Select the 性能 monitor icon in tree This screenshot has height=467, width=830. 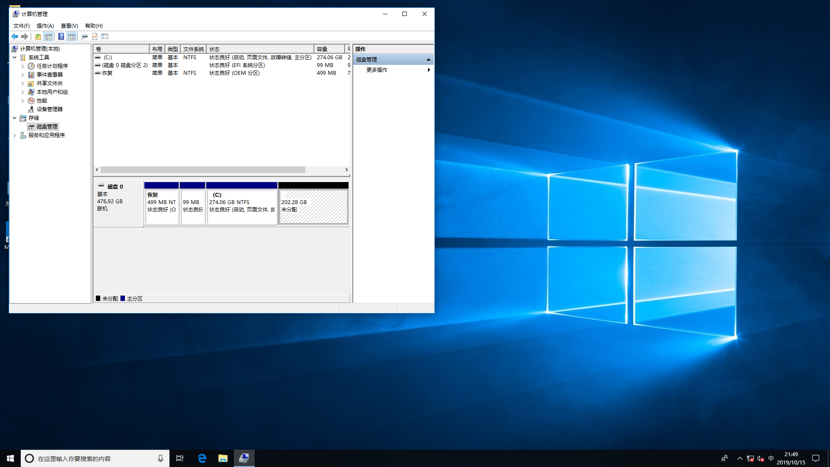click(31, 101)
